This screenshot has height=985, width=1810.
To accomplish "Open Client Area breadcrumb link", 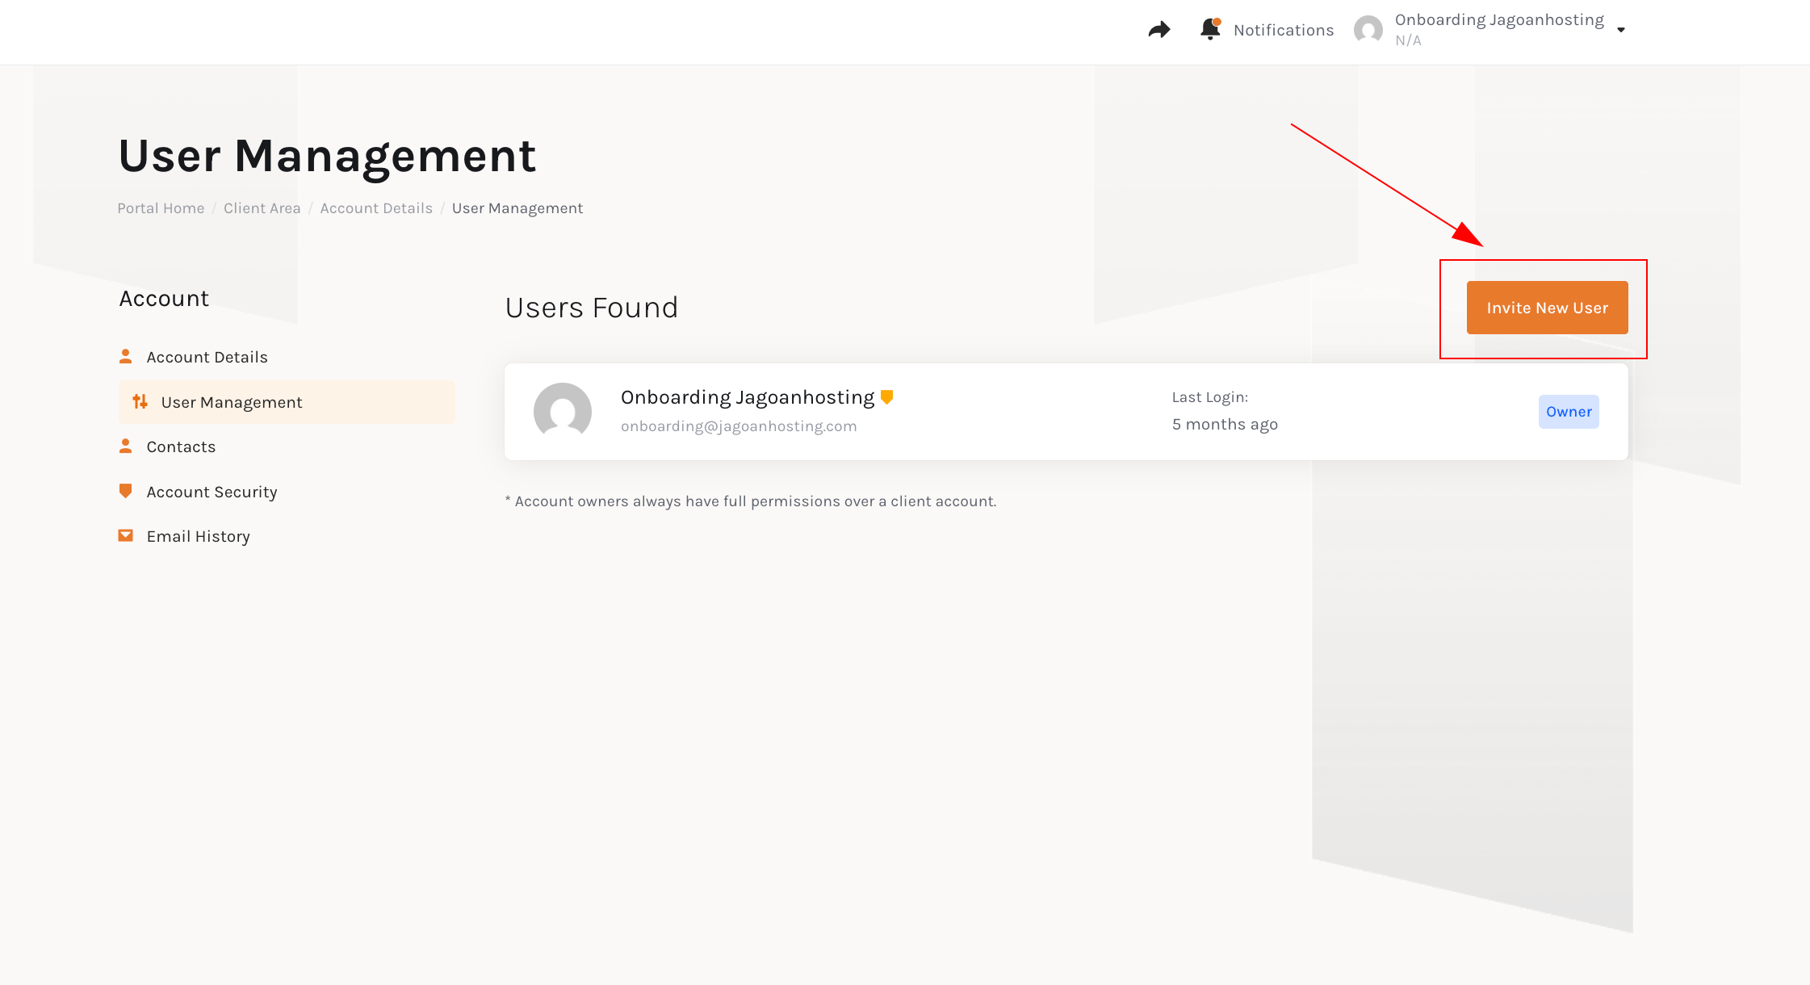I will coord(262,208).
